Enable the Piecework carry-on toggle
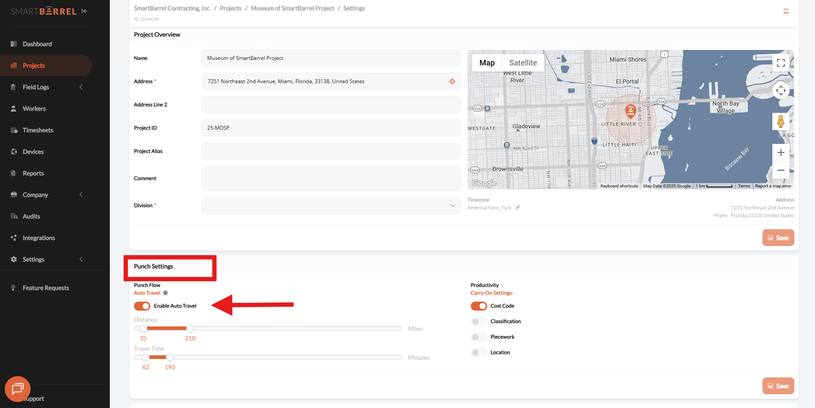The image size is (815, 408). [479, 337]
